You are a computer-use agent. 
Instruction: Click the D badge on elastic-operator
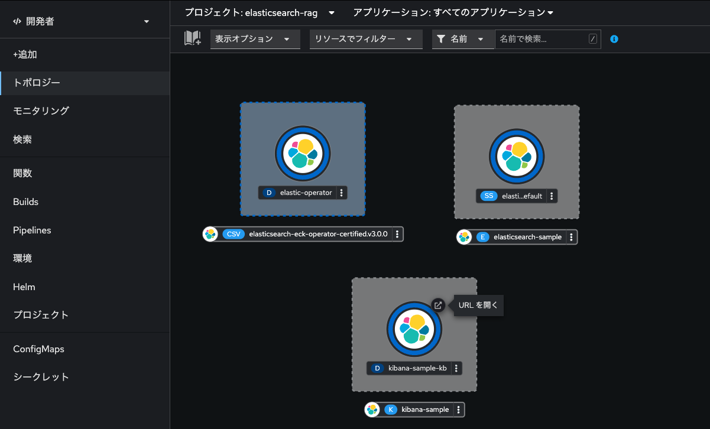click(269, 193)
